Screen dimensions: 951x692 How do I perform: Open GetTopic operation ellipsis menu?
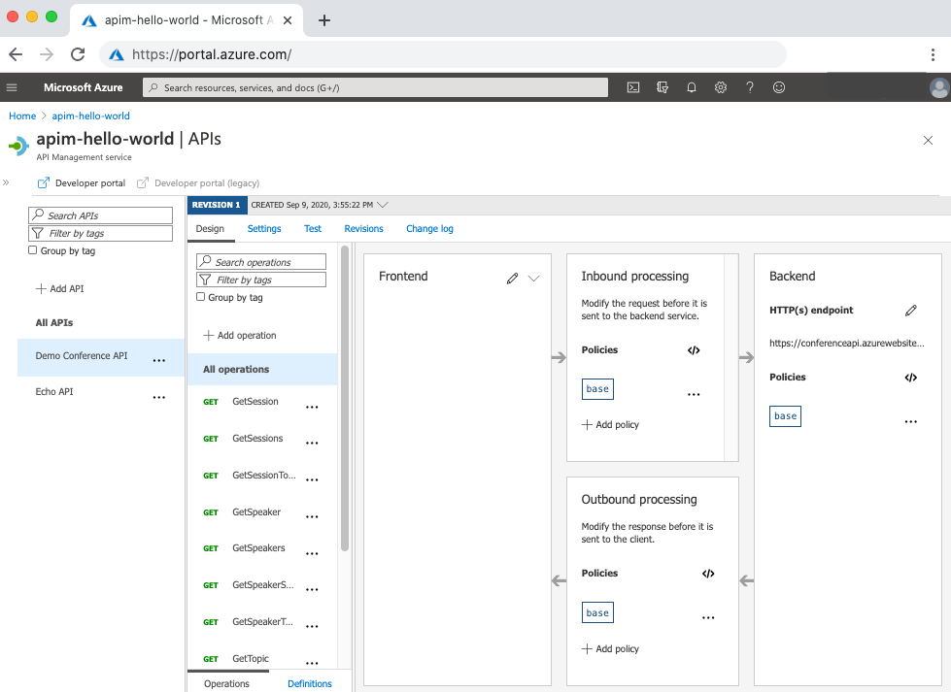(312, 664)
